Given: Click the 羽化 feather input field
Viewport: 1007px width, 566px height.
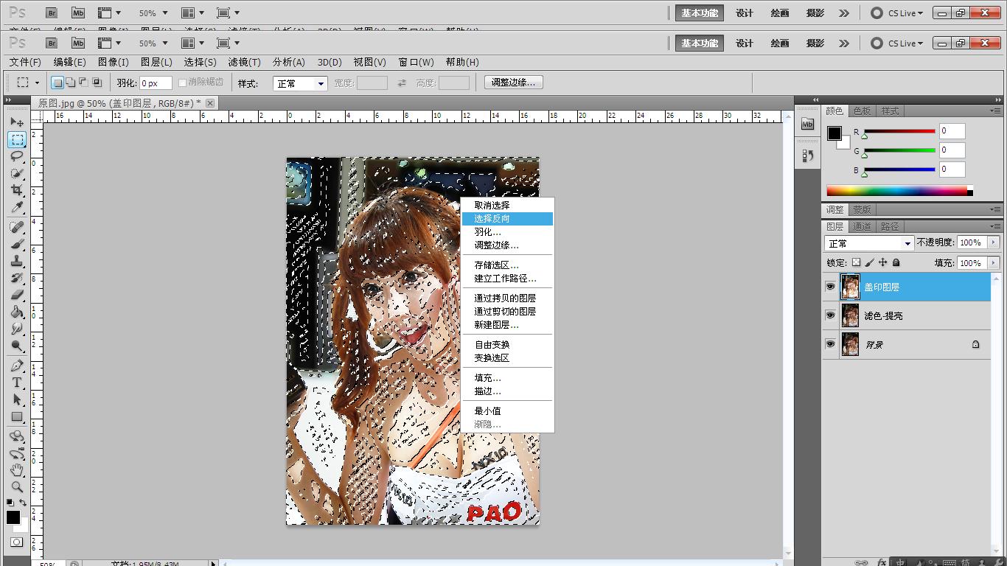Looking at the screenshot, I should pos(156,83).
